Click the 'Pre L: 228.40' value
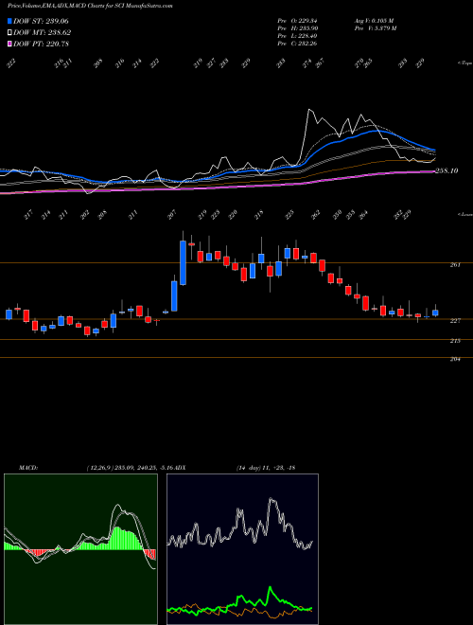Screen dimensions: 473x625 pyautogui.click(x=297, y=36)
